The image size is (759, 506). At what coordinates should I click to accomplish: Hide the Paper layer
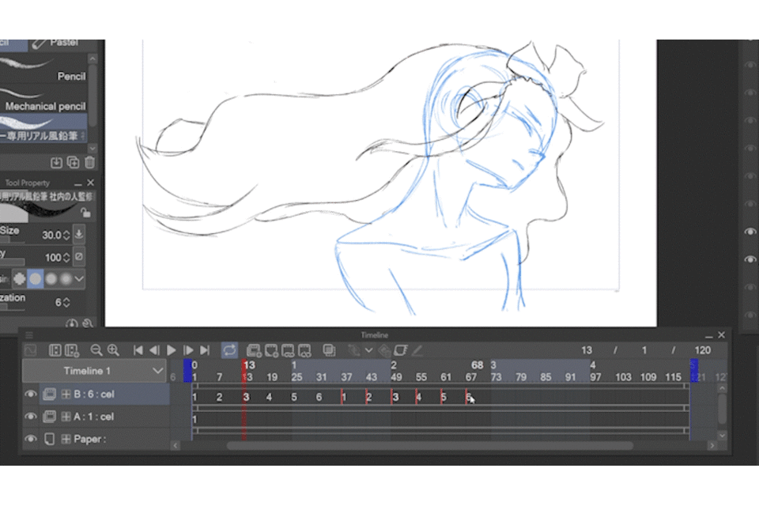coord(31,439)
